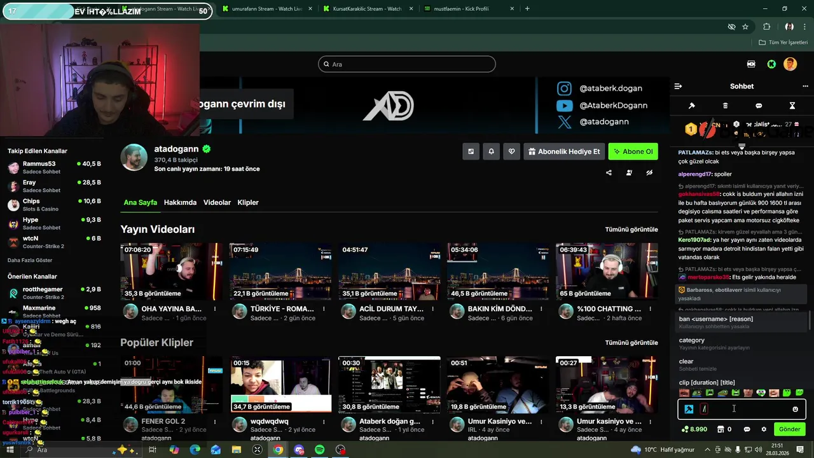Click the crossed-eye hide icon under Abone Ol
Screen dimensions: 814x458
coord(649,172)
